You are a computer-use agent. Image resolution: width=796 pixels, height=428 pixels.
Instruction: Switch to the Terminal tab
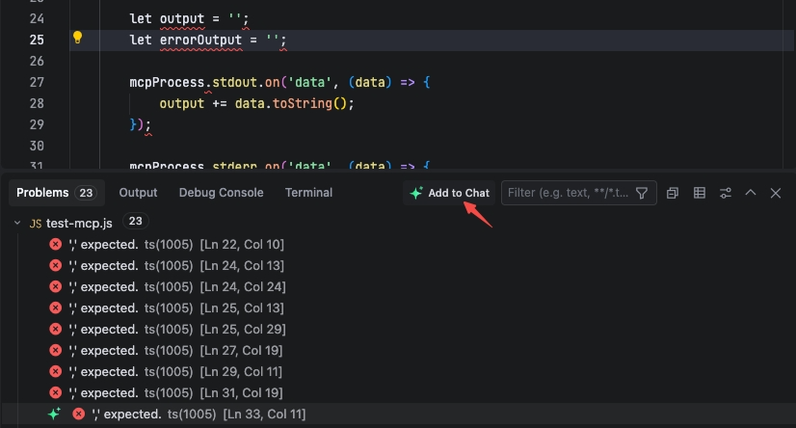(308, 193)
